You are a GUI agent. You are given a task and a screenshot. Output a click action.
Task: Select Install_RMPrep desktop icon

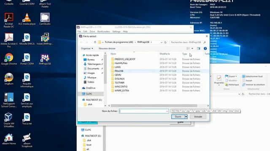click(45, 39)
